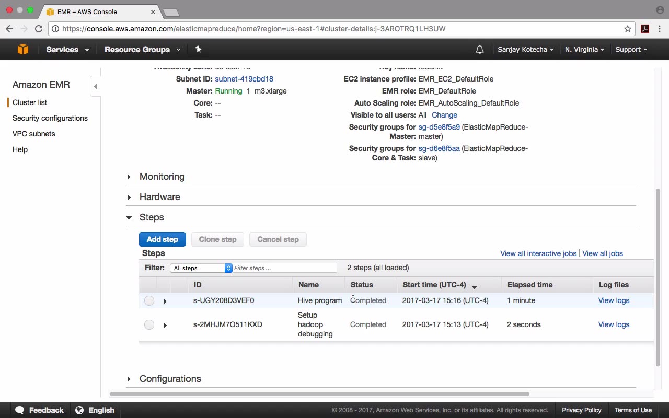Click the Adobe PDF extension icon

click(645, 29)
